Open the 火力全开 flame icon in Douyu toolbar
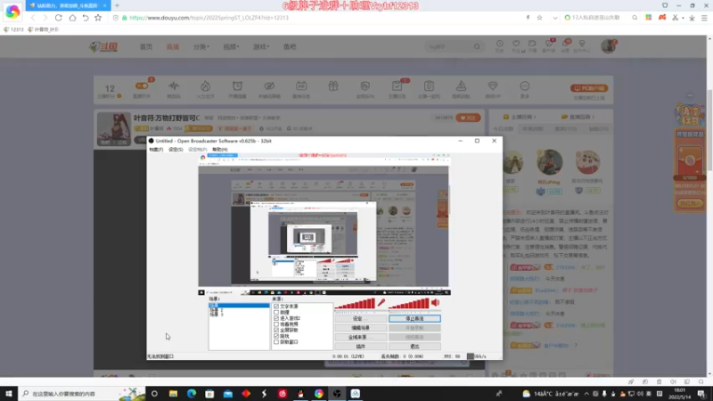713x401 pixels. (x=206, y=86)
